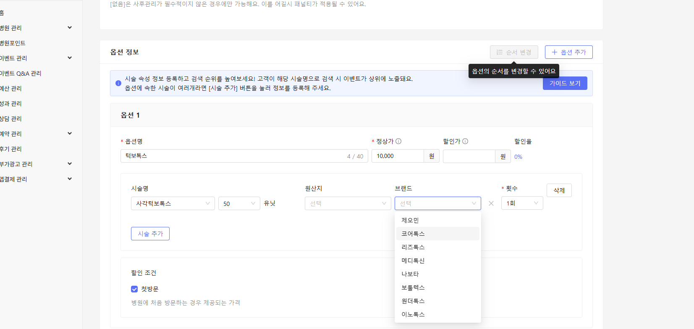Screen dimensions: 694x329
Task: Open the 50 유닛 quantity dropdown
Action: click(239, 203)
